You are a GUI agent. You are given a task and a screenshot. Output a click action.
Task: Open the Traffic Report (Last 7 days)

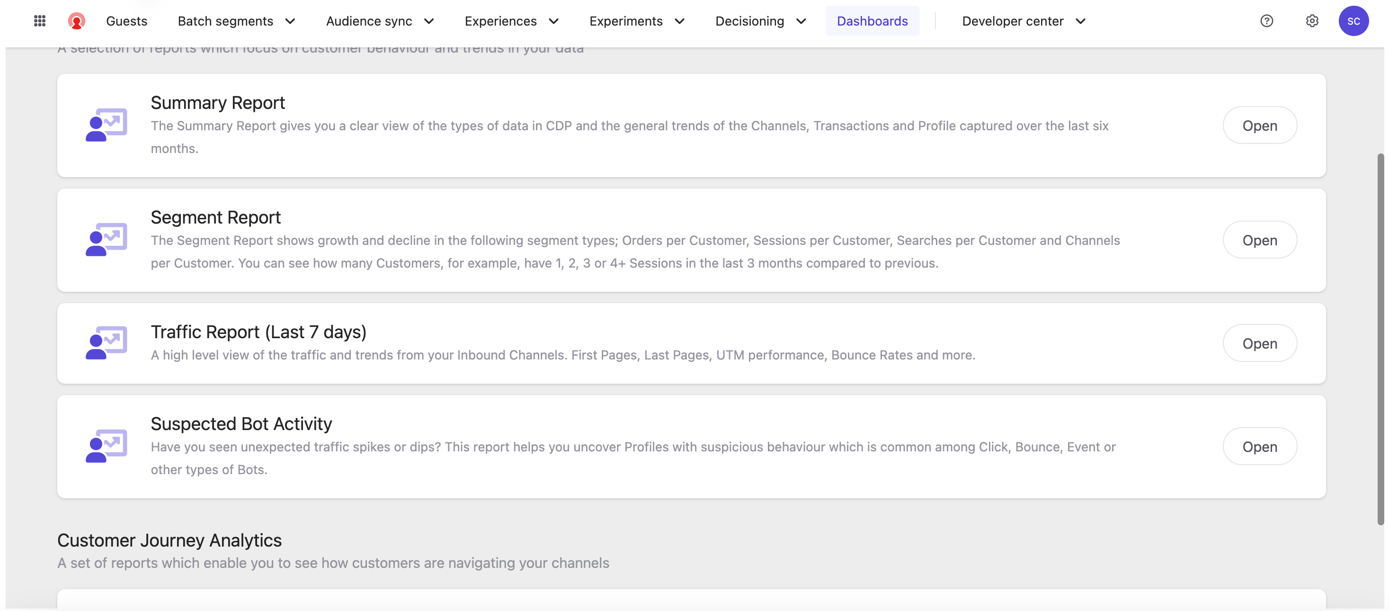click(x=1259, y=343)
